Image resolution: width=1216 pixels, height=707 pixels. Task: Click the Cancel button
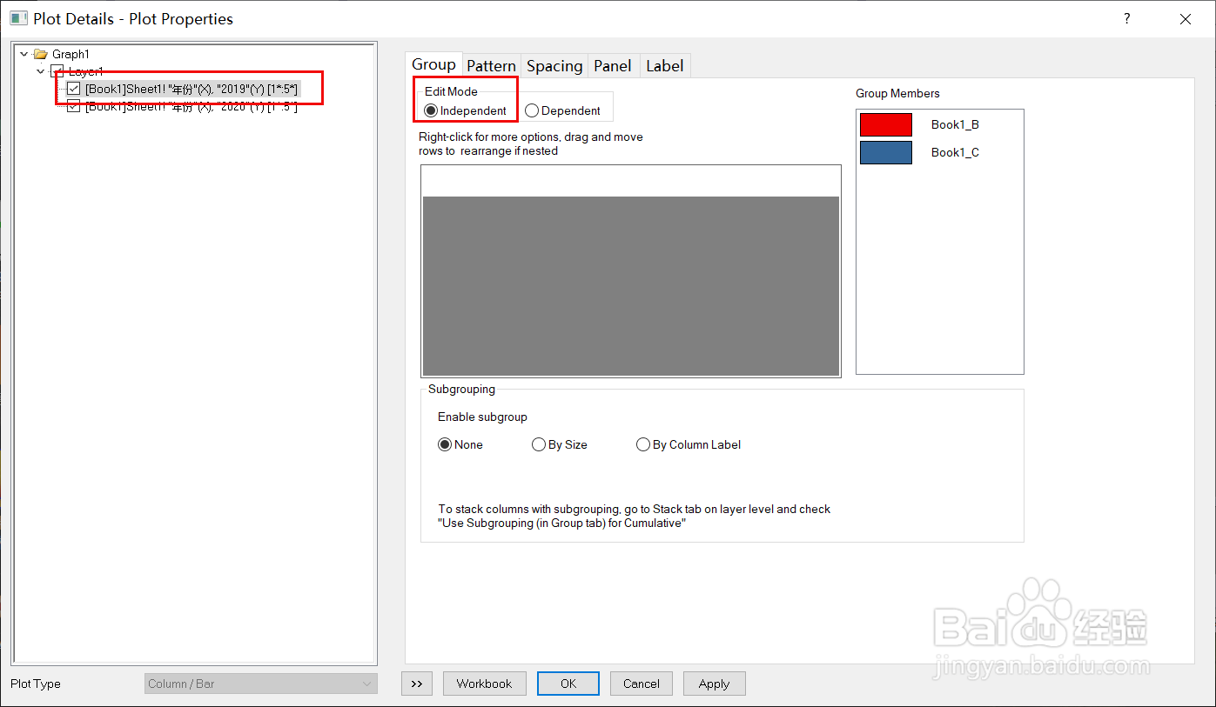pyautogui.click(x=642, y=684)
